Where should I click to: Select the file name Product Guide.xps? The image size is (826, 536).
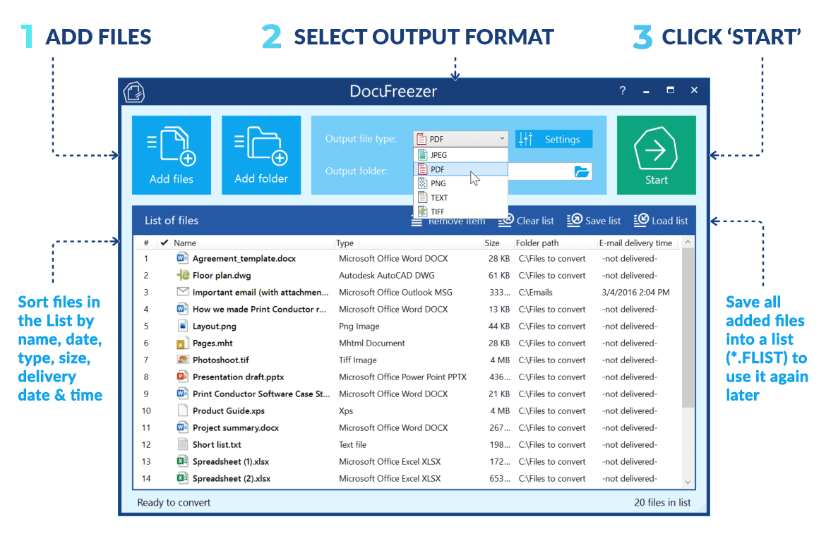pyautogui.click(x=228, y=410)
